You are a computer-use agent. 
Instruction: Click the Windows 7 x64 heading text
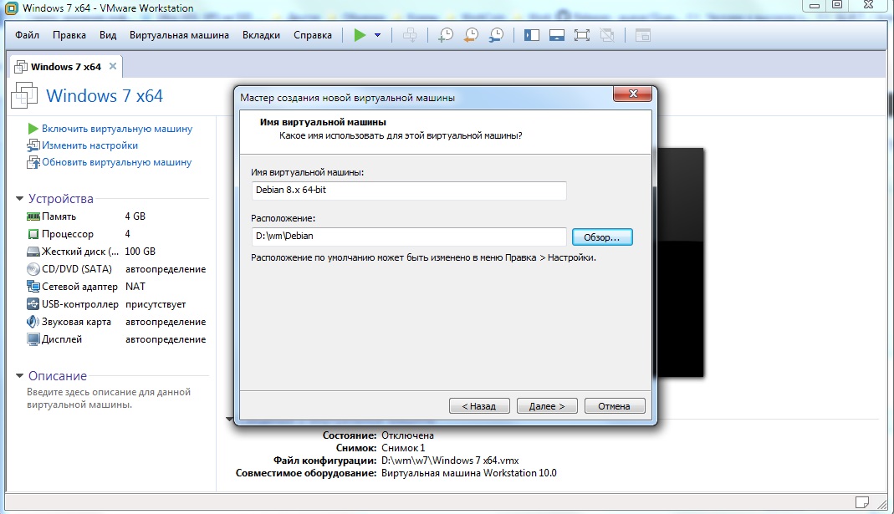[105, 96]
